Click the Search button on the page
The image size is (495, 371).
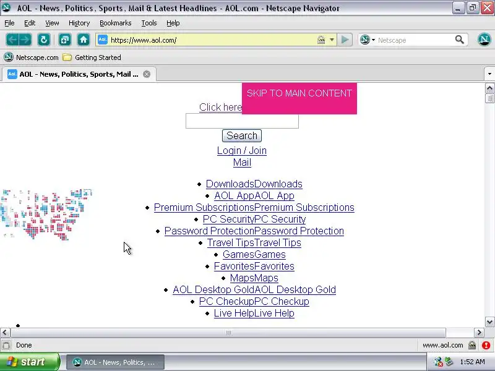coord(242,135)
